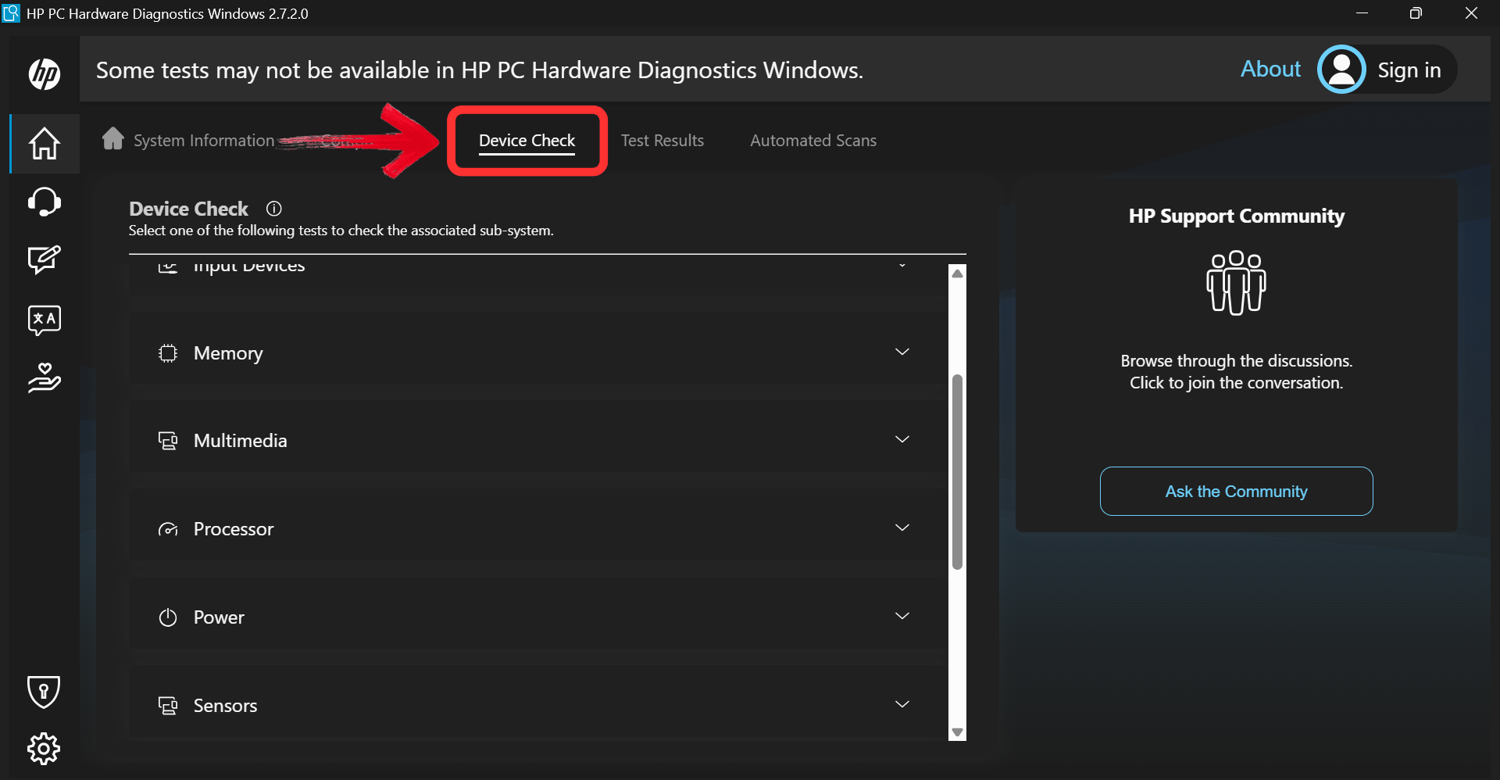Click the Ask the Community button
Viewport: 1500px width, 780px height.
1236,491
